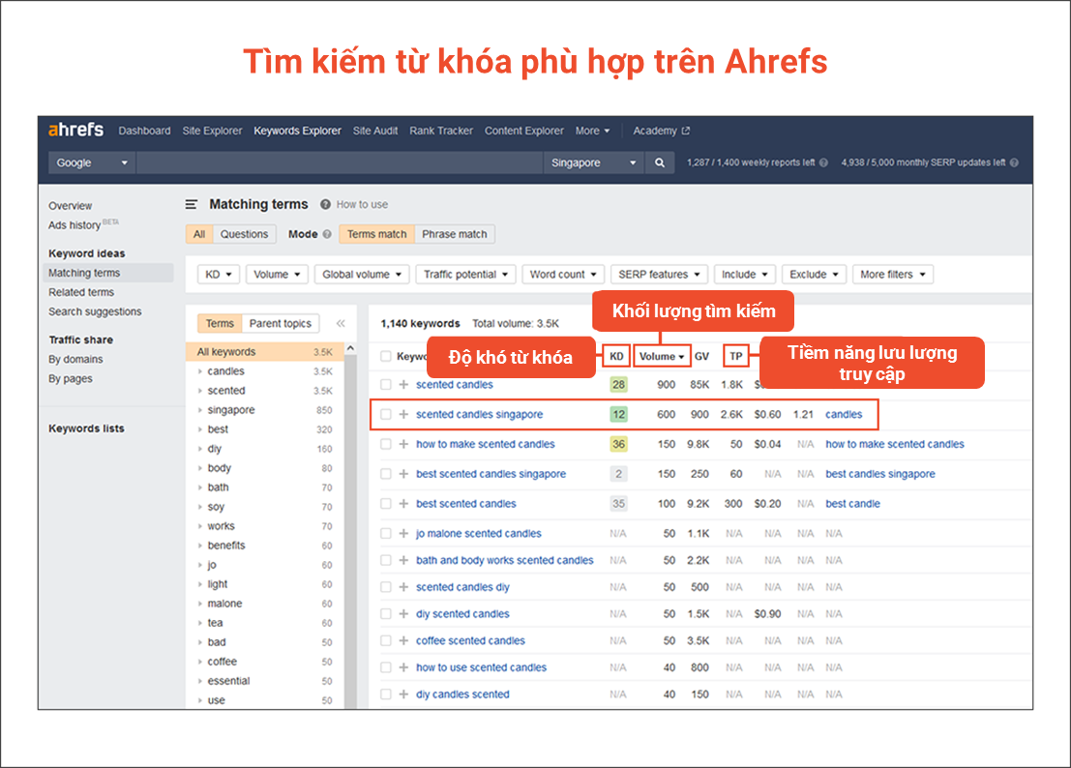The height and width of the screenshot is (768, 1071).
Task: Click plus icon for diy candles scented
Action: (x=403, y=694)
